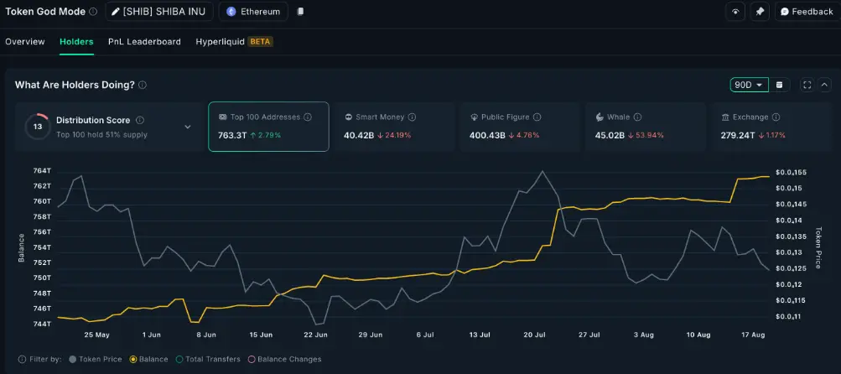Click the 25 May date axis label
The width and height of the screenshot is (841, 374).
97,335
